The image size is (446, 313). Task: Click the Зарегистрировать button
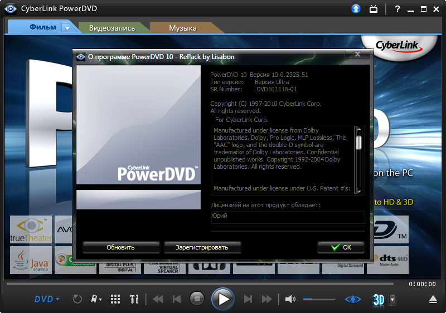coord(202,247)
